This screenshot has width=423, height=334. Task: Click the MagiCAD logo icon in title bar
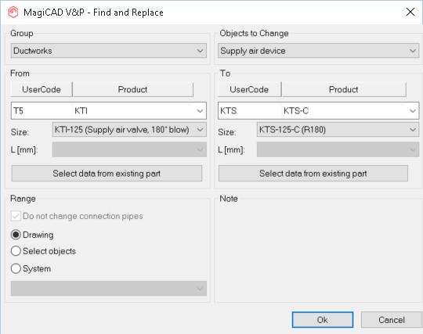[x=13, y=12]
